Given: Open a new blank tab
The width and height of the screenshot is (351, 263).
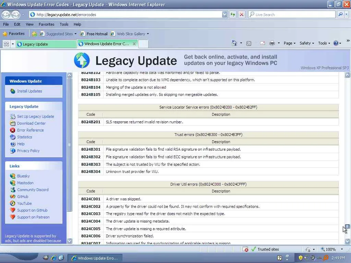Looking at the screenshot, I should [143, 44].
